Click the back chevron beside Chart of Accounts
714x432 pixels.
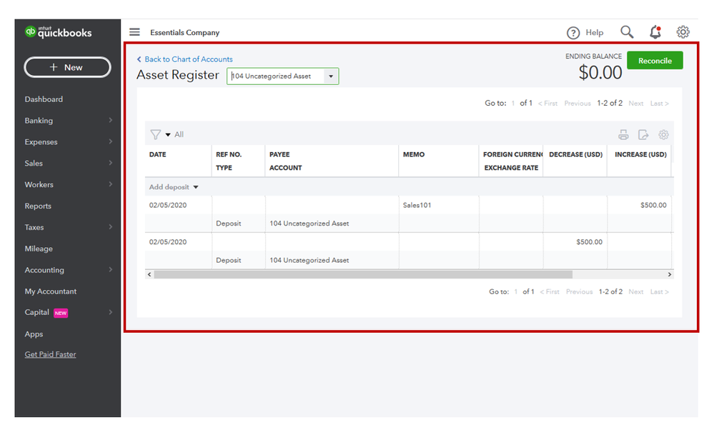click(139, 59)
